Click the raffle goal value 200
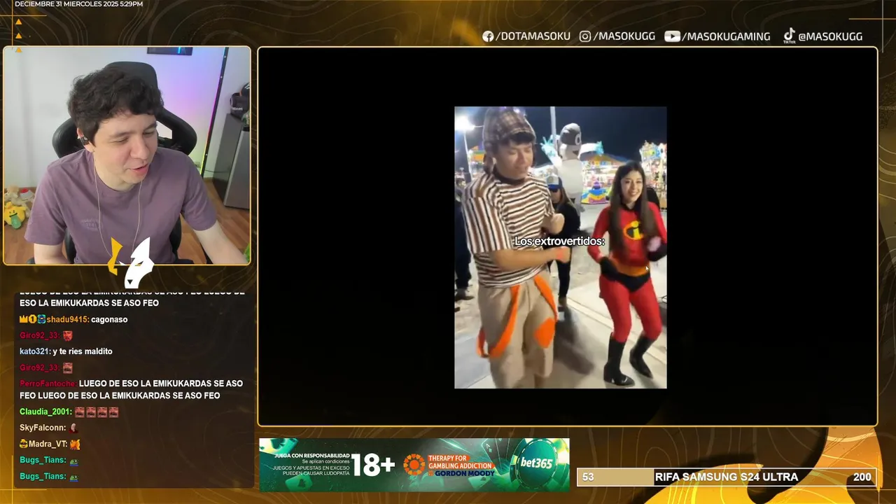This screenshot has width=896, height=504. [x=862, y=477]
